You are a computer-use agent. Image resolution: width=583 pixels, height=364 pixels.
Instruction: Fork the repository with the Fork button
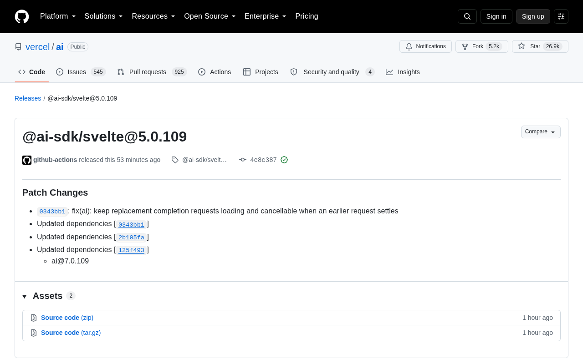click(x=482, y=46)
